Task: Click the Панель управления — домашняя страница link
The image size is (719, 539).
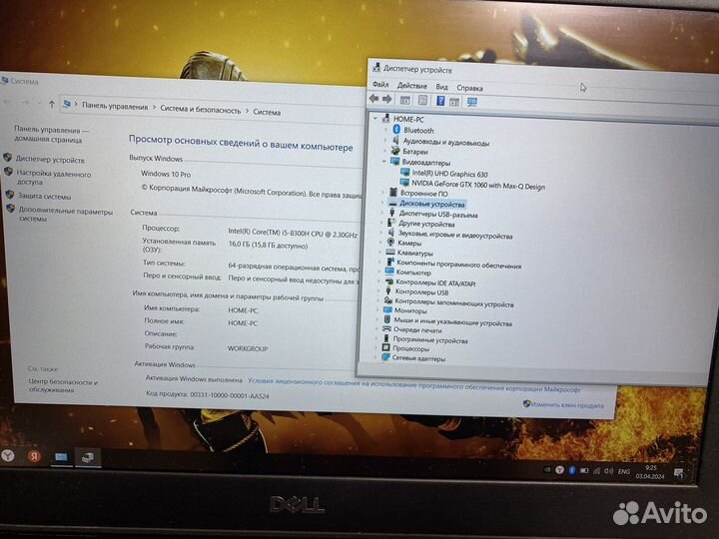Action: click(x=51, y=135)
